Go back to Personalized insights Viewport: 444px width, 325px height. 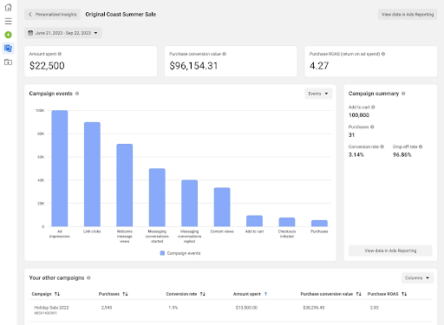(x=53, y=15)
